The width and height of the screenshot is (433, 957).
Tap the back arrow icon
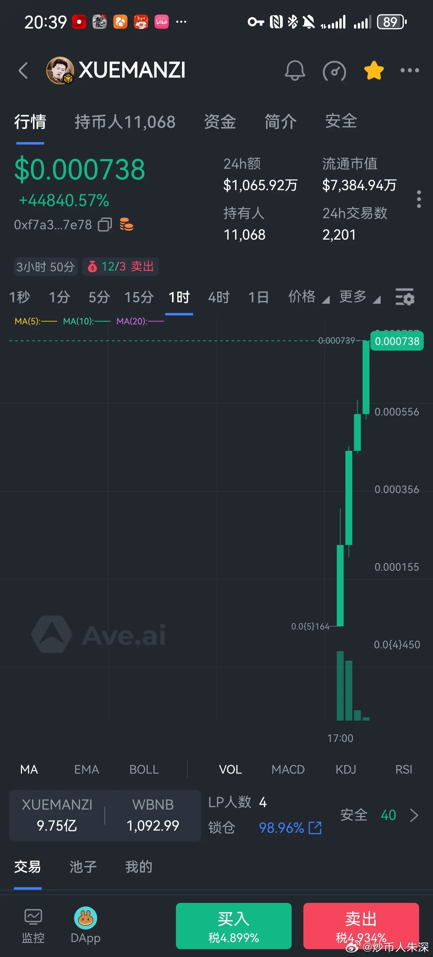[x=24, y=70]
